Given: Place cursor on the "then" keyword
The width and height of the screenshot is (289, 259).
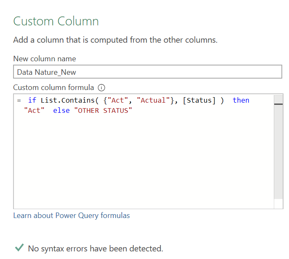Looking at the screenshot, I should tap(241, 101).
